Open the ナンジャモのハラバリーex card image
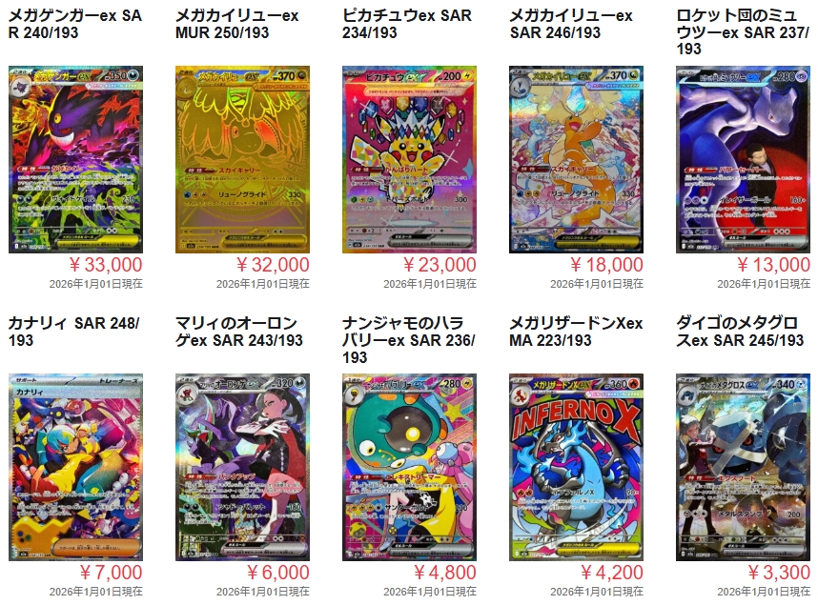 [410, 467]
